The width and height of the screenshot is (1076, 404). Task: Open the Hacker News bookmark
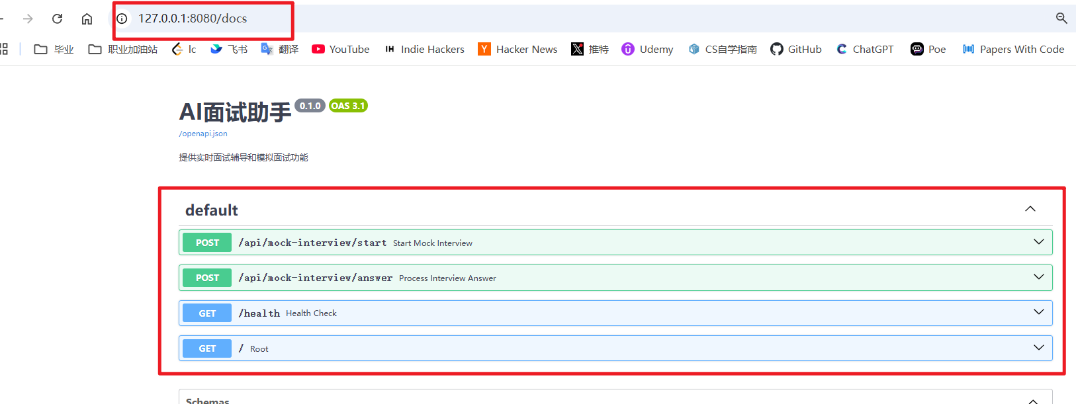(517, 49)
